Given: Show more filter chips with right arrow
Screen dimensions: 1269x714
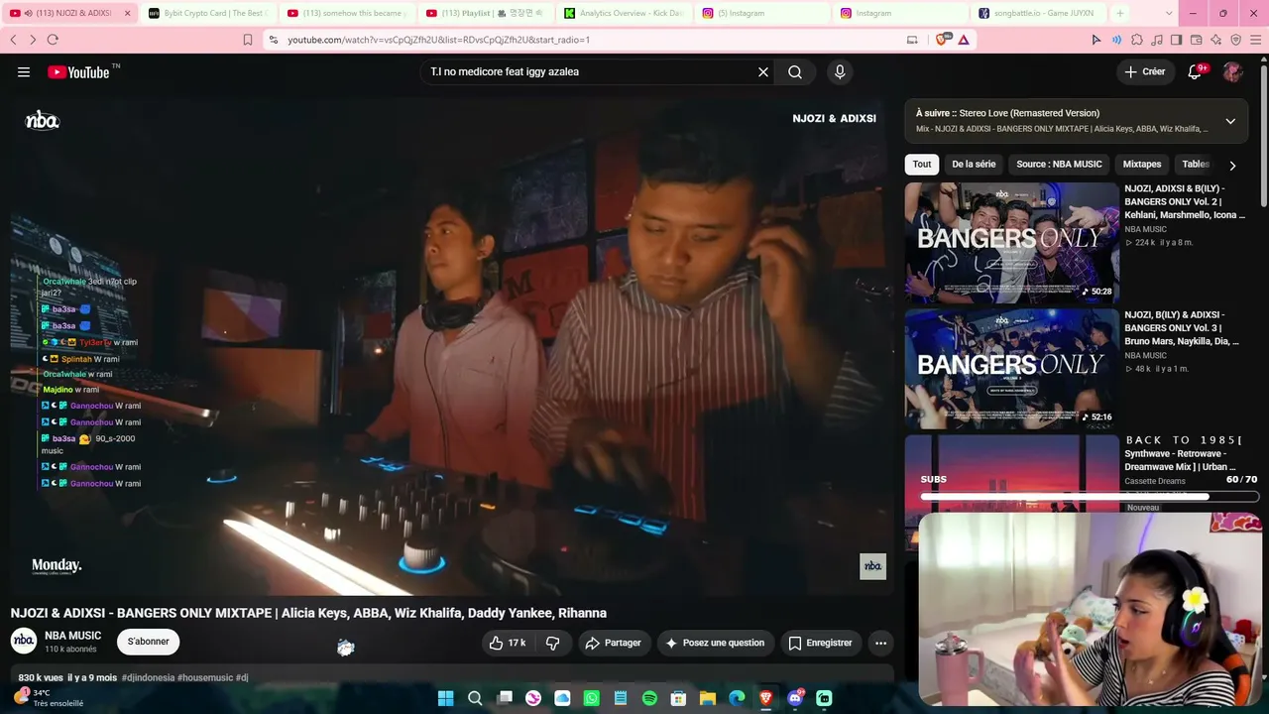Looking at the screenshot, I should click(x=1232, y=166).
